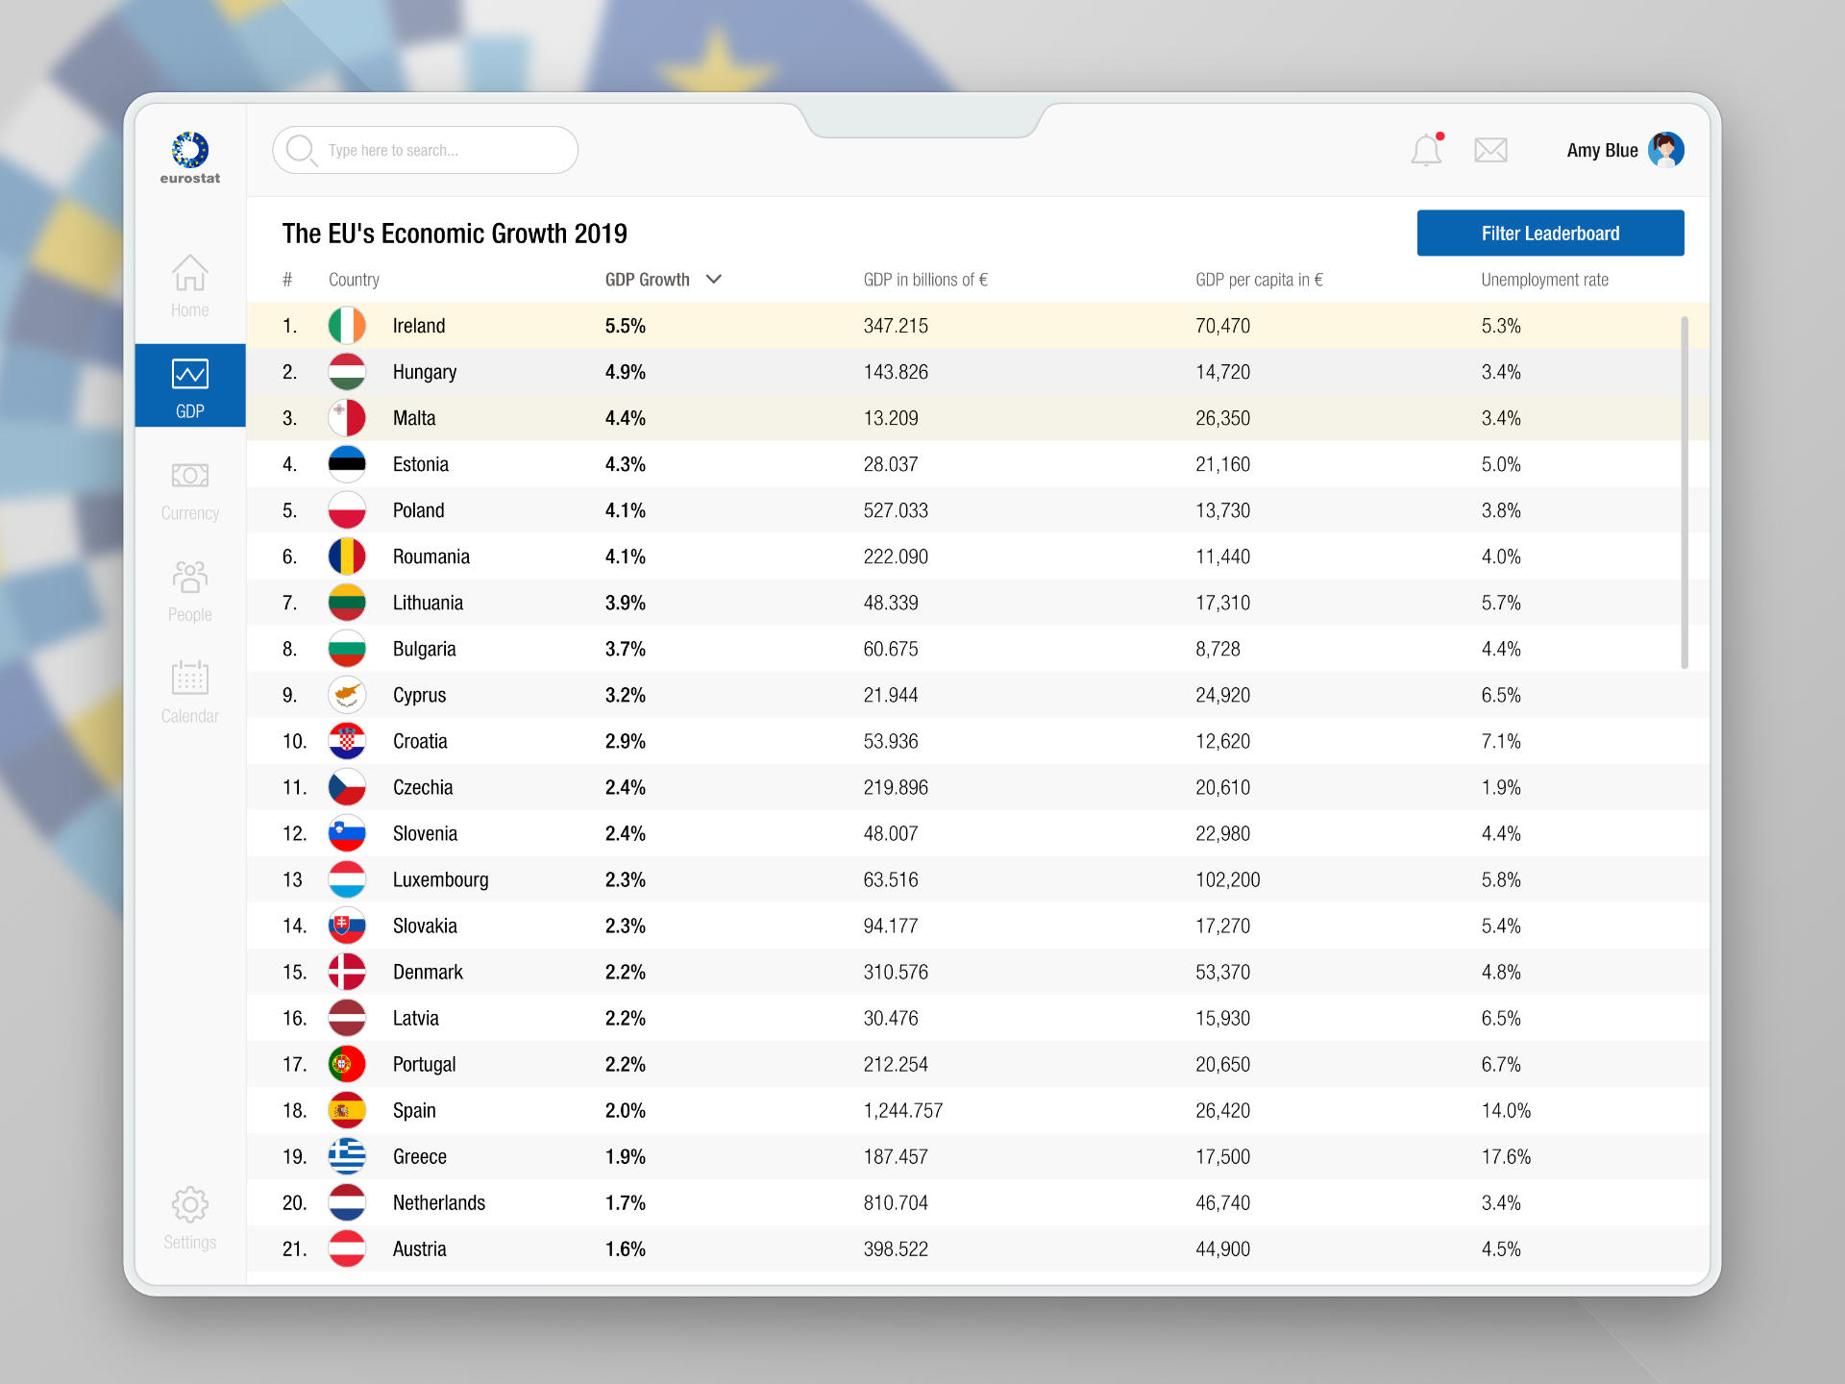Image resolution: width=1845 pixels, height=1384 pixels.
Task: Click the notification bell icon
Action: [1426, 150]
